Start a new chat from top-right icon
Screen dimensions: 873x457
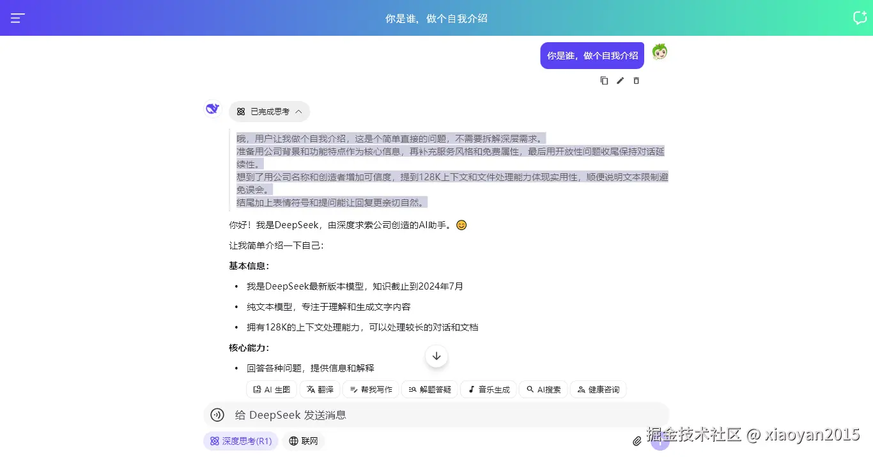[860, 18]
